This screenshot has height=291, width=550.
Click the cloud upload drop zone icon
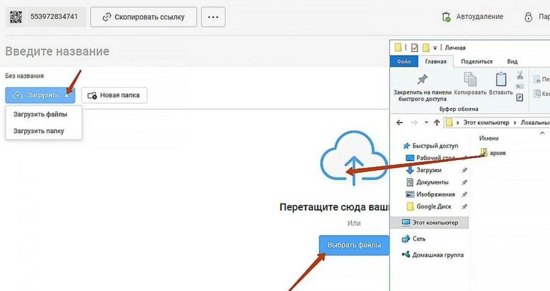pos(354,158)
